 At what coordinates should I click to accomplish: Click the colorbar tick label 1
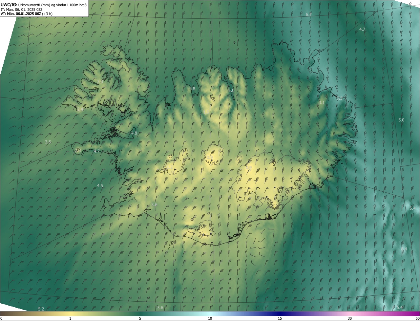[x=70, y=318]
